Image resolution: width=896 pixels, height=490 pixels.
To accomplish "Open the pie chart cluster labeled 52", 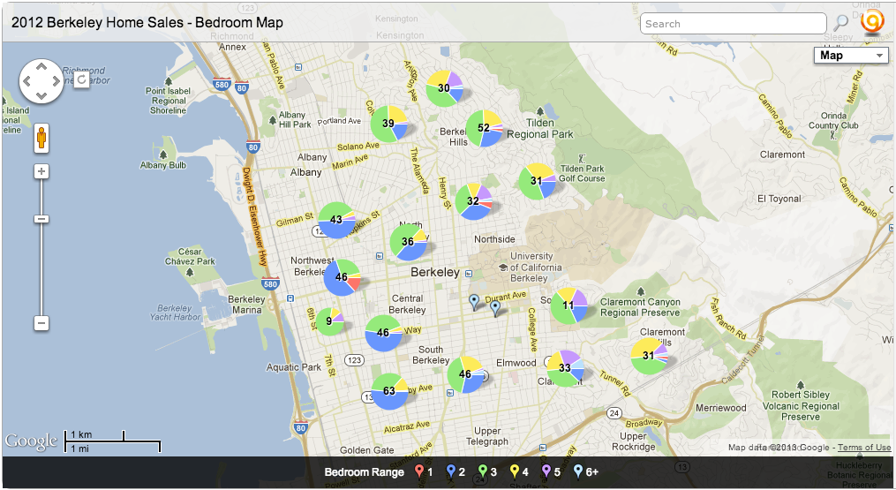I will point(484,128).
